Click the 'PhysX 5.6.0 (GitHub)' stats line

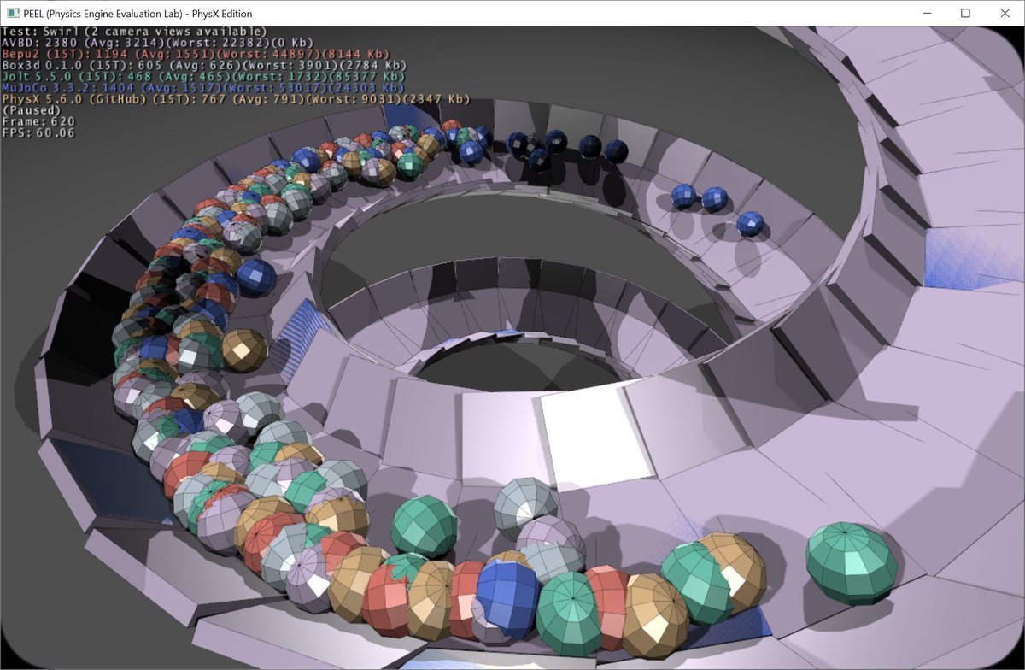(237, 98)
